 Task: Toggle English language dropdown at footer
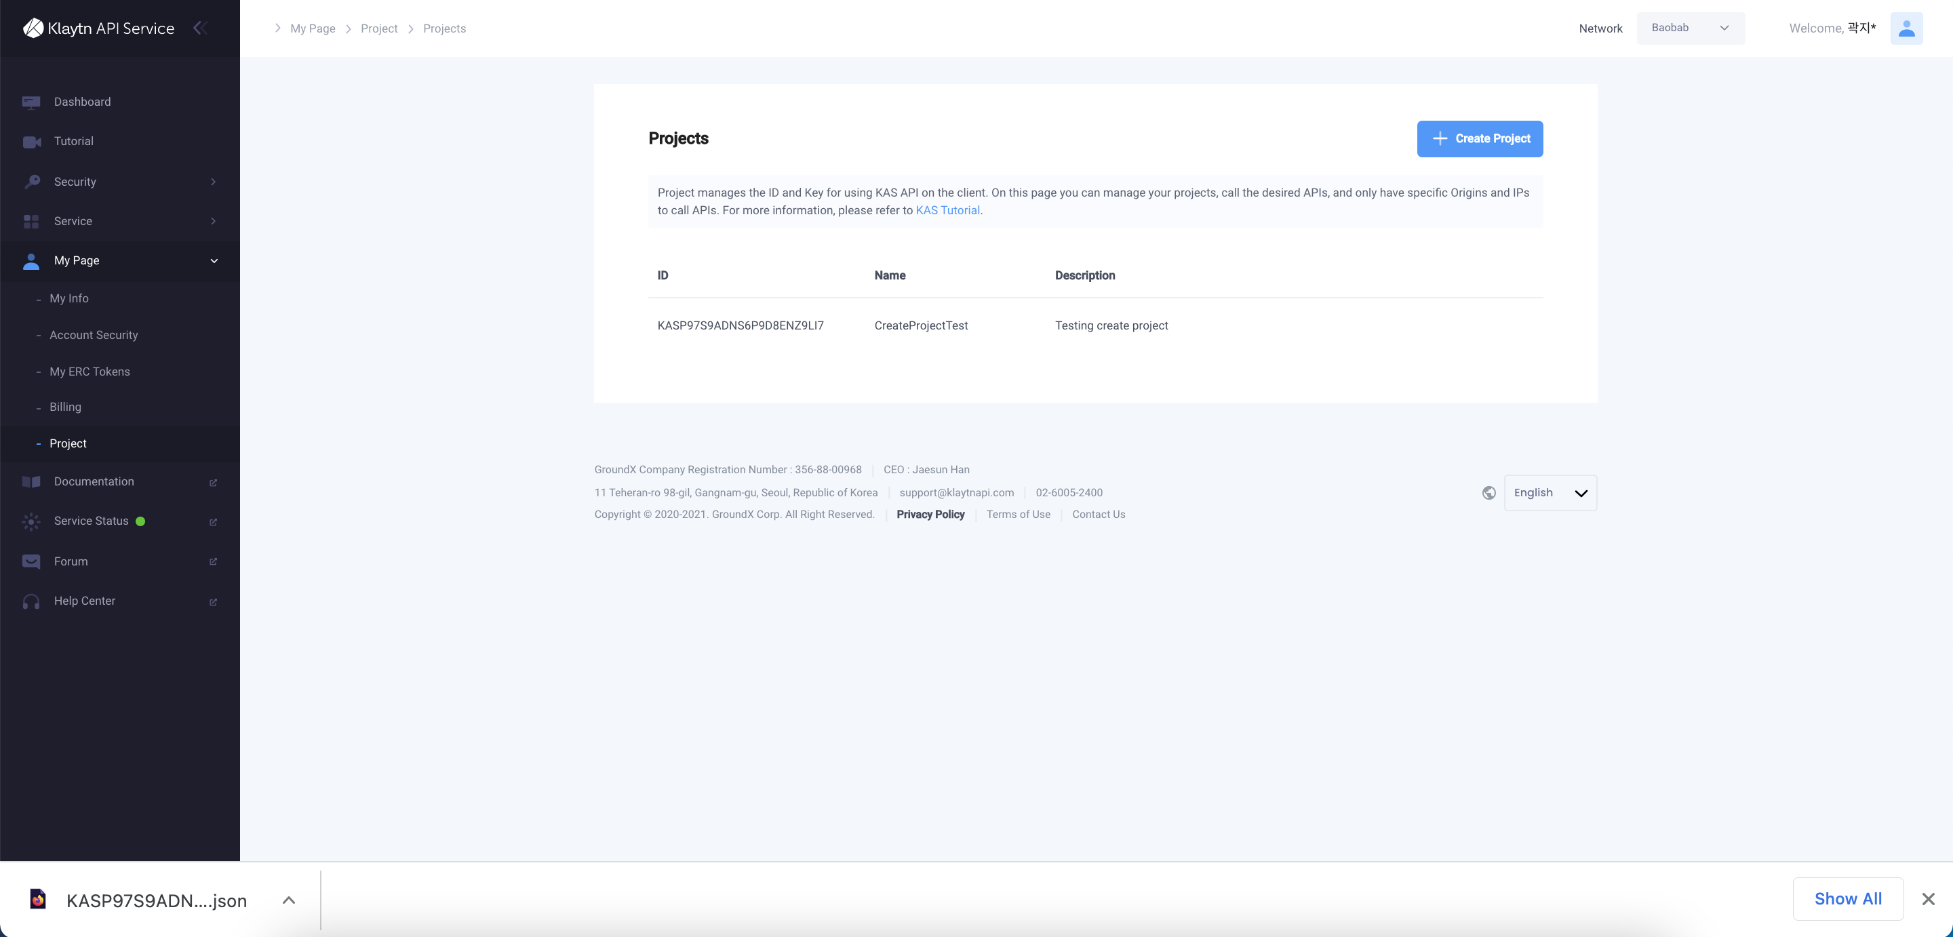[1550, 492]
